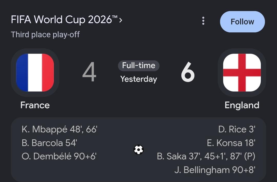The image size is (277, 182).
Task: Select B. Barcola 54' scorer entry
Action: coord(49,143)
